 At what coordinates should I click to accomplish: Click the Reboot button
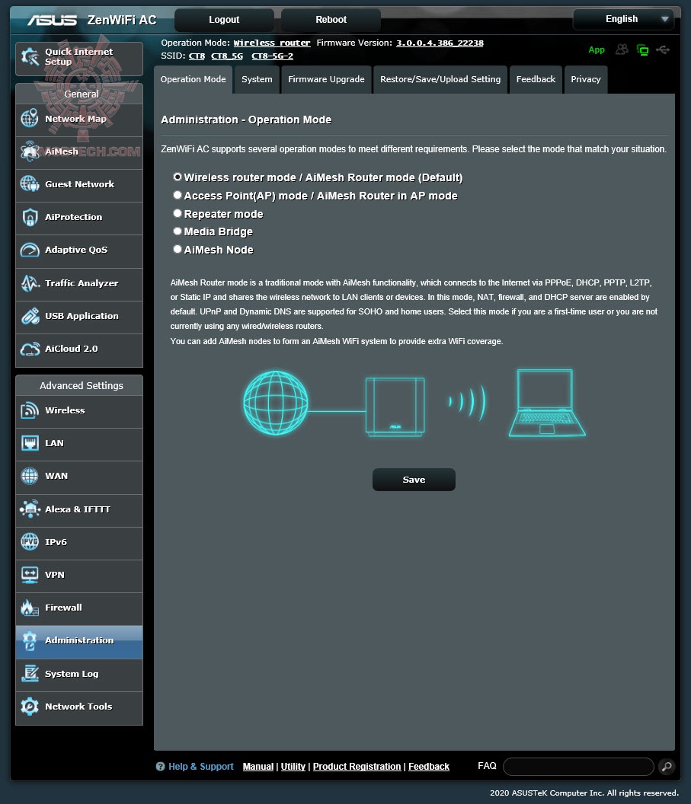click(331, 20)
